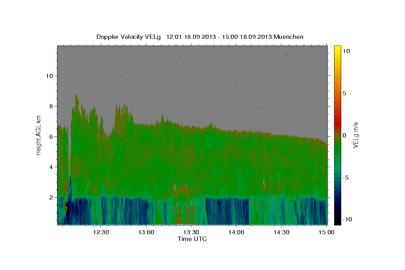The image size is (405, 270).
Task: Click the height tick label 2
Action: [x=51, y=197]
